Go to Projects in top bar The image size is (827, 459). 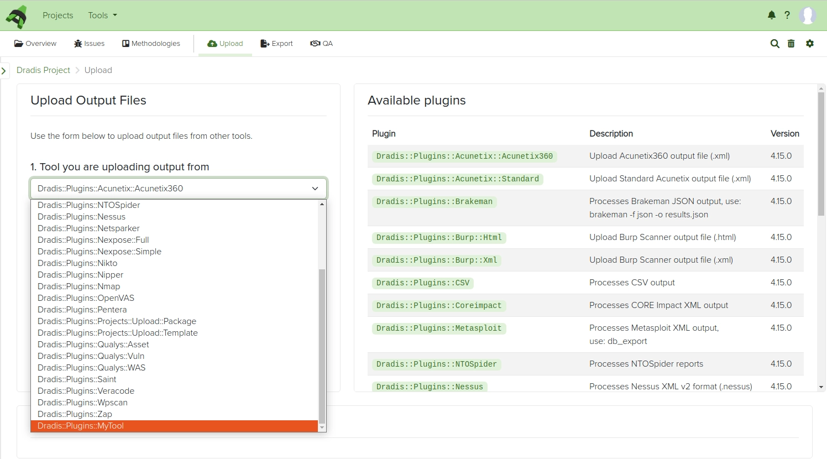coord(58,15)
